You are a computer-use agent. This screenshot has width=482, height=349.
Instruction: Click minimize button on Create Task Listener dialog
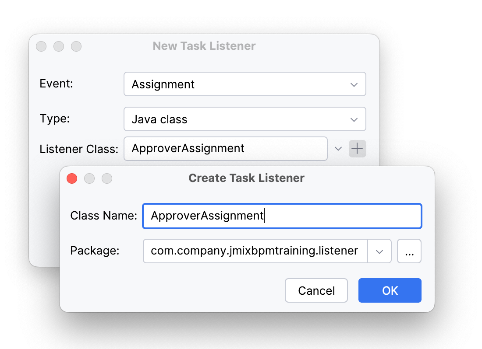click(x=89, y=178)
